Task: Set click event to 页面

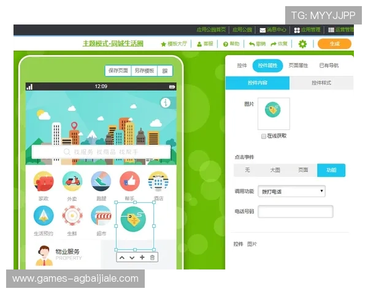Action: coord(303,170)
